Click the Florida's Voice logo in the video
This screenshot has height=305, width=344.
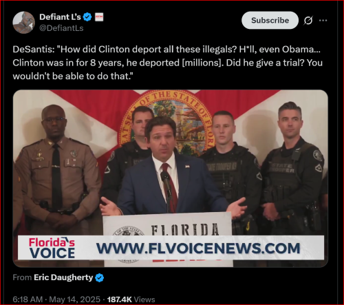pos(52,248)
